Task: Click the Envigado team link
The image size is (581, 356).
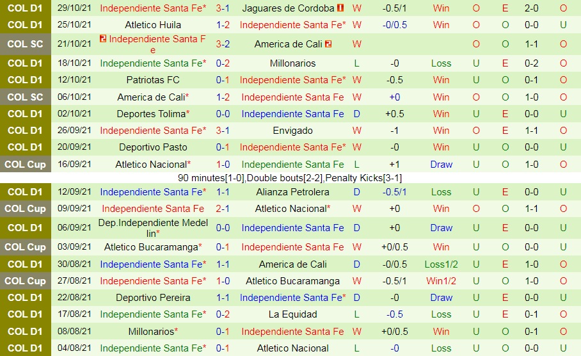Action: point(292,131)
